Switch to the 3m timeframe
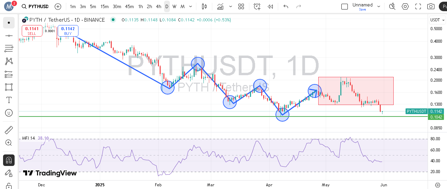447x189 pixels. click(x=83, y=6)
